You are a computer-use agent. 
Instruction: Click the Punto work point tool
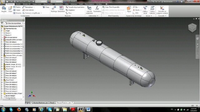[137, 10]
